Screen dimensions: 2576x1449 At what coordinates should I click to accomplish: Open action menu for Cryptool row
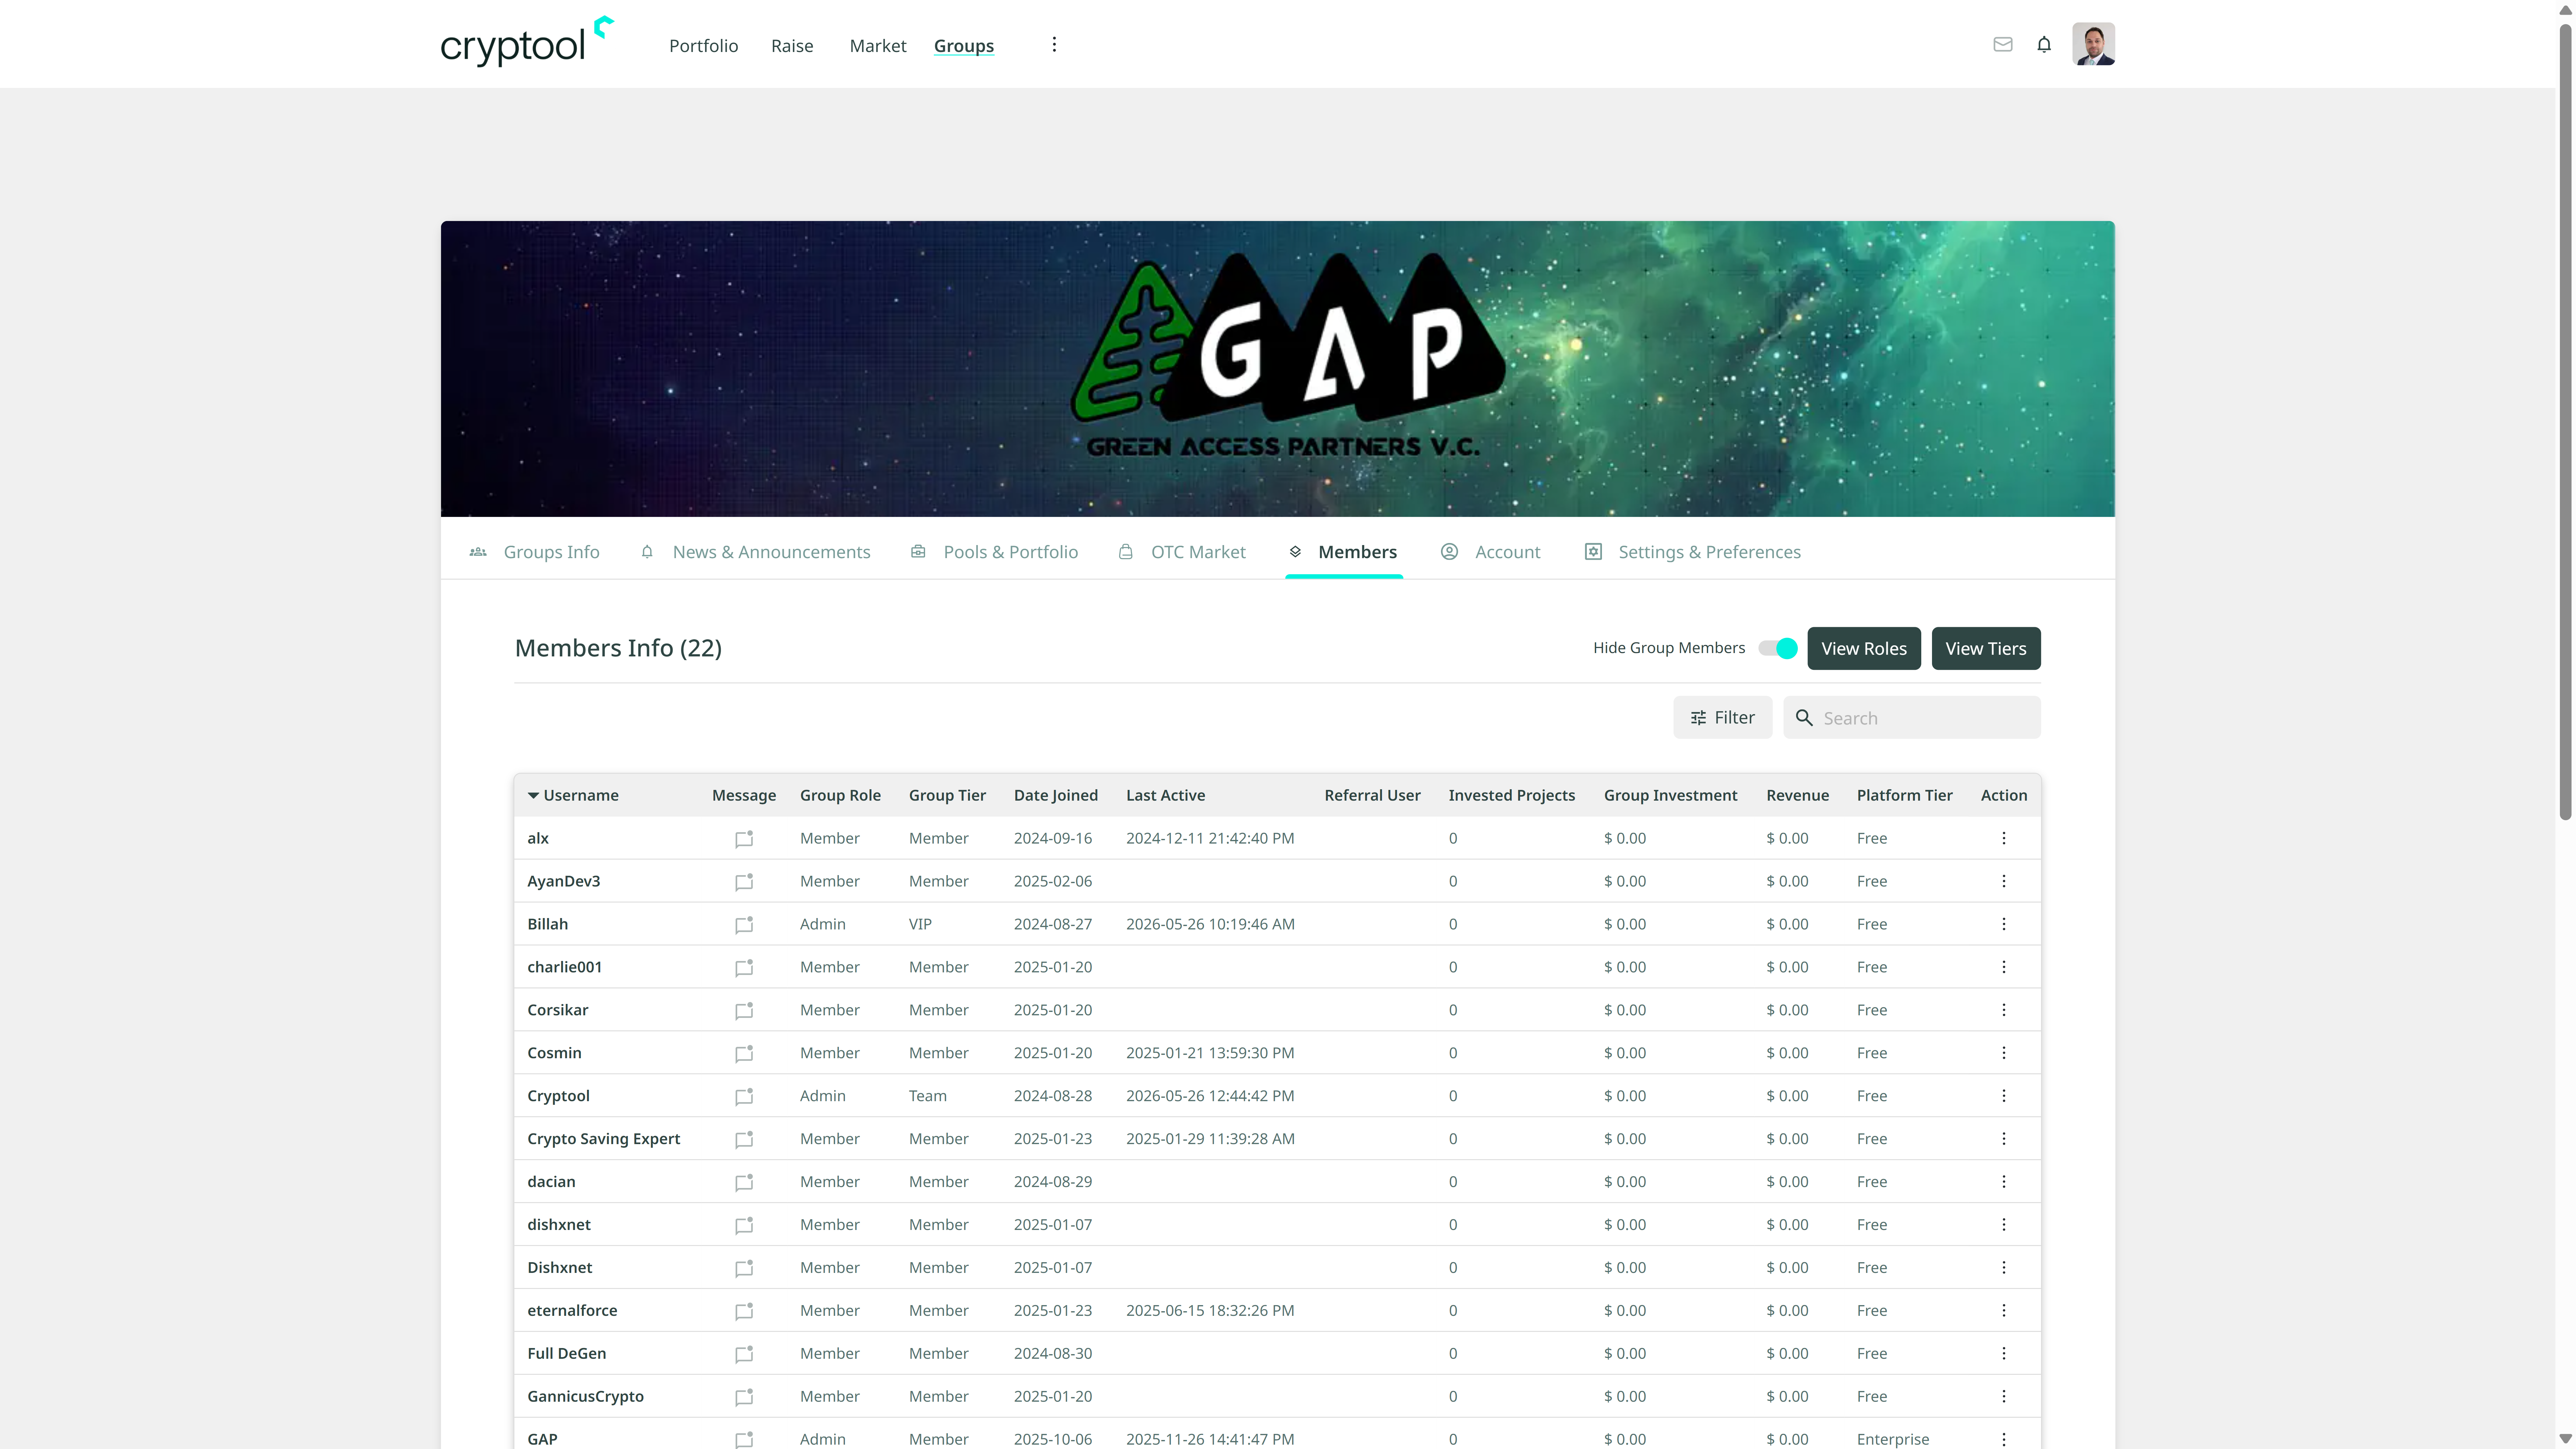pos(2004,1096)
